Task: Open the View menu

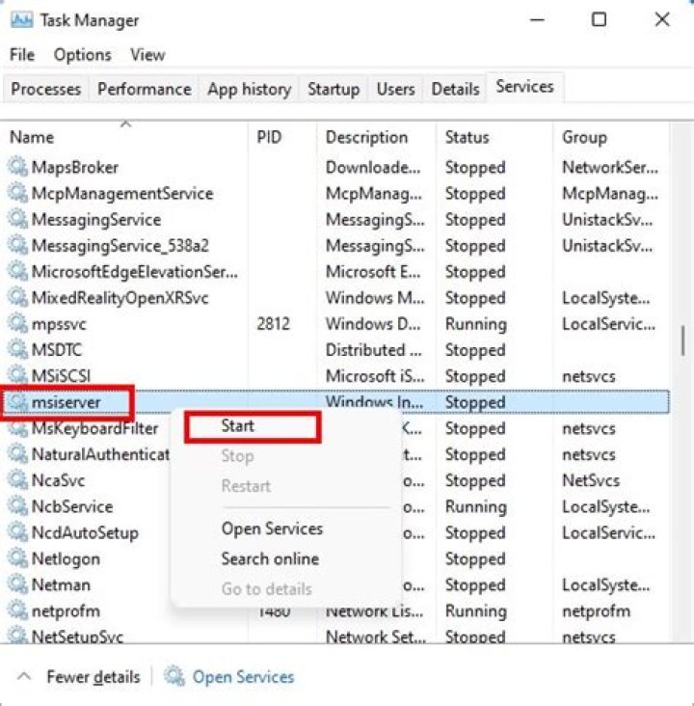Action: pyautogui.click(x=147, y=54)
